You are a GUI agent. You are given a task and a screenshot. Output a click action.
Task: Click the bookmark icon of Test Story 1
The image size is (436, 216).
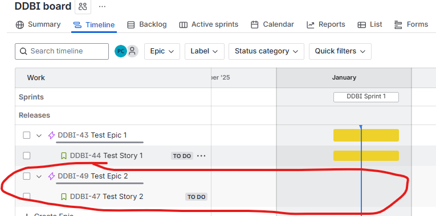64,156
